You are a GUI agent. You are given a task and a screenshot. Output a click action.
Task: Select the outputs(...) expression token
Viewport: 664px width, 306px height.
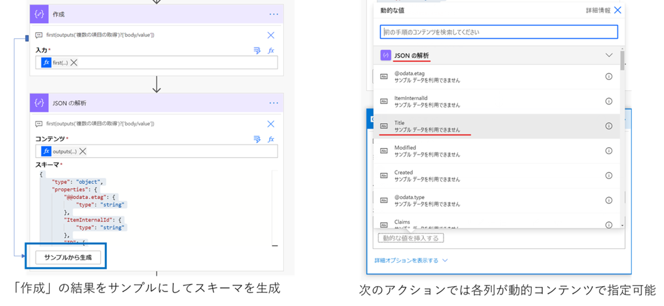coord(59,151)
